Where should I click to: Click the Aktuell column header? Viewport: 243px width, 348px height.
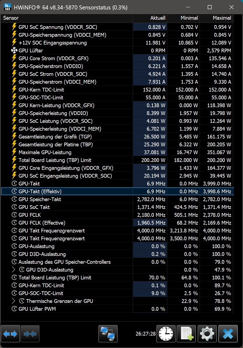click(x=150, y=18)
